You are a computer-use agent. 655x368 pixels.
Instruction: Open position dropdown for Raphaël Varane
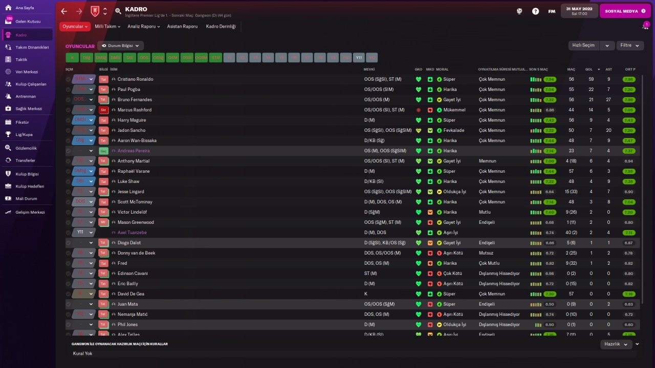point(92,171)
